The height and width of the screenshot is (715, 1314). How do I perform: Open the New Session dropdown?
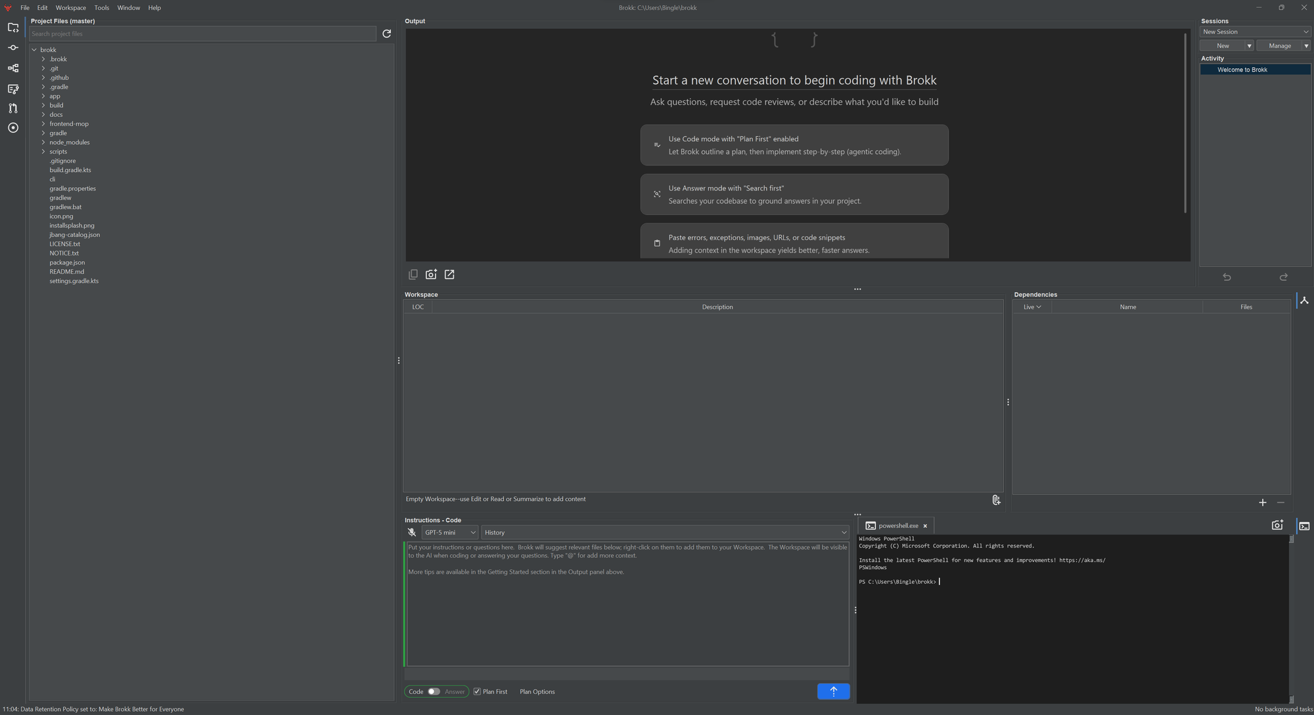coord(1254,32)
